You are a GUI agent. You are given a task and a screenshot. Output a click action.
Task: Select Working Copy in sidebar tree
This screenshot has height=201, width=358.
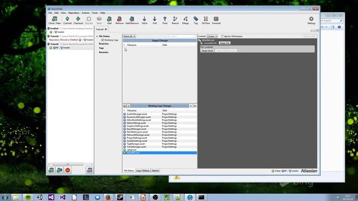point(111,40)
